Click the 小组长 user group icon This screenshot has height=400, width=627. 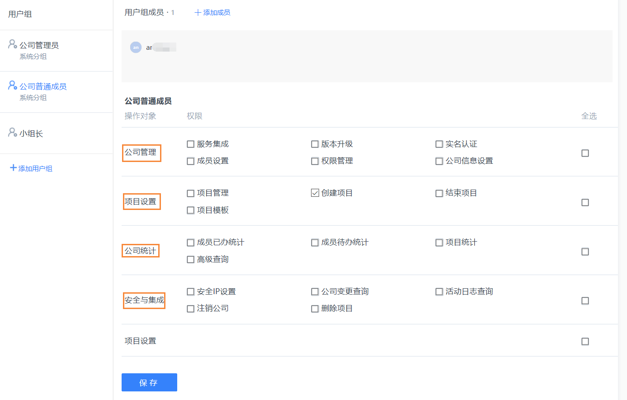pos(13,132)
